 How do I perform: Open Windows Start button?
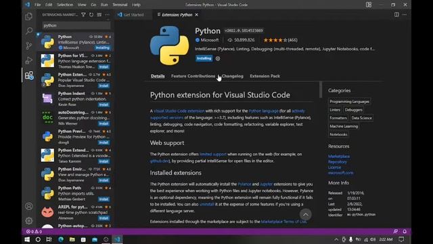[x=27, y=239]
